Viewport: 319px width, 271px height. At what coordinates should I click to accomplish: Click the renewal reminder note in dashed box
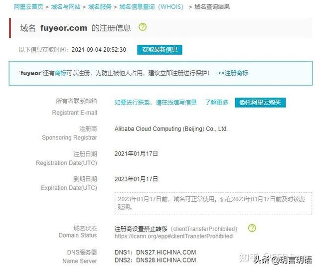point(213,203)
